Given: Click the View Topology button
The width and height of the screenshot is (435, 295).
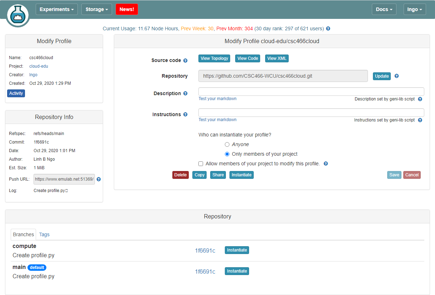Looking at the screenshot, I should 214,58.
